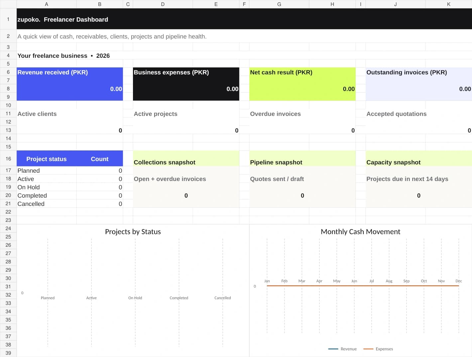Select column B header

coord(100,4)
